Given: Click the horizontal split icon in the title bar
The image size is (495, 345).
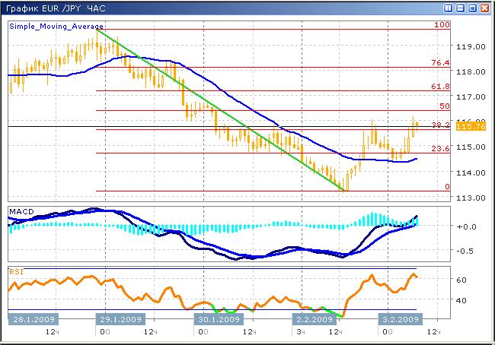Looking at the screenshot, I should click(461, 8).
